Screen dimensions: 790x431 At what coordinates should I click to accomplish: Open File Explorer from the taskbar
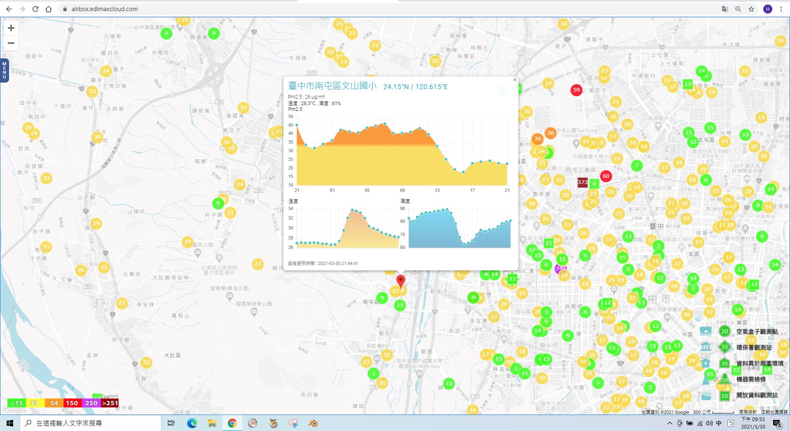212,423
